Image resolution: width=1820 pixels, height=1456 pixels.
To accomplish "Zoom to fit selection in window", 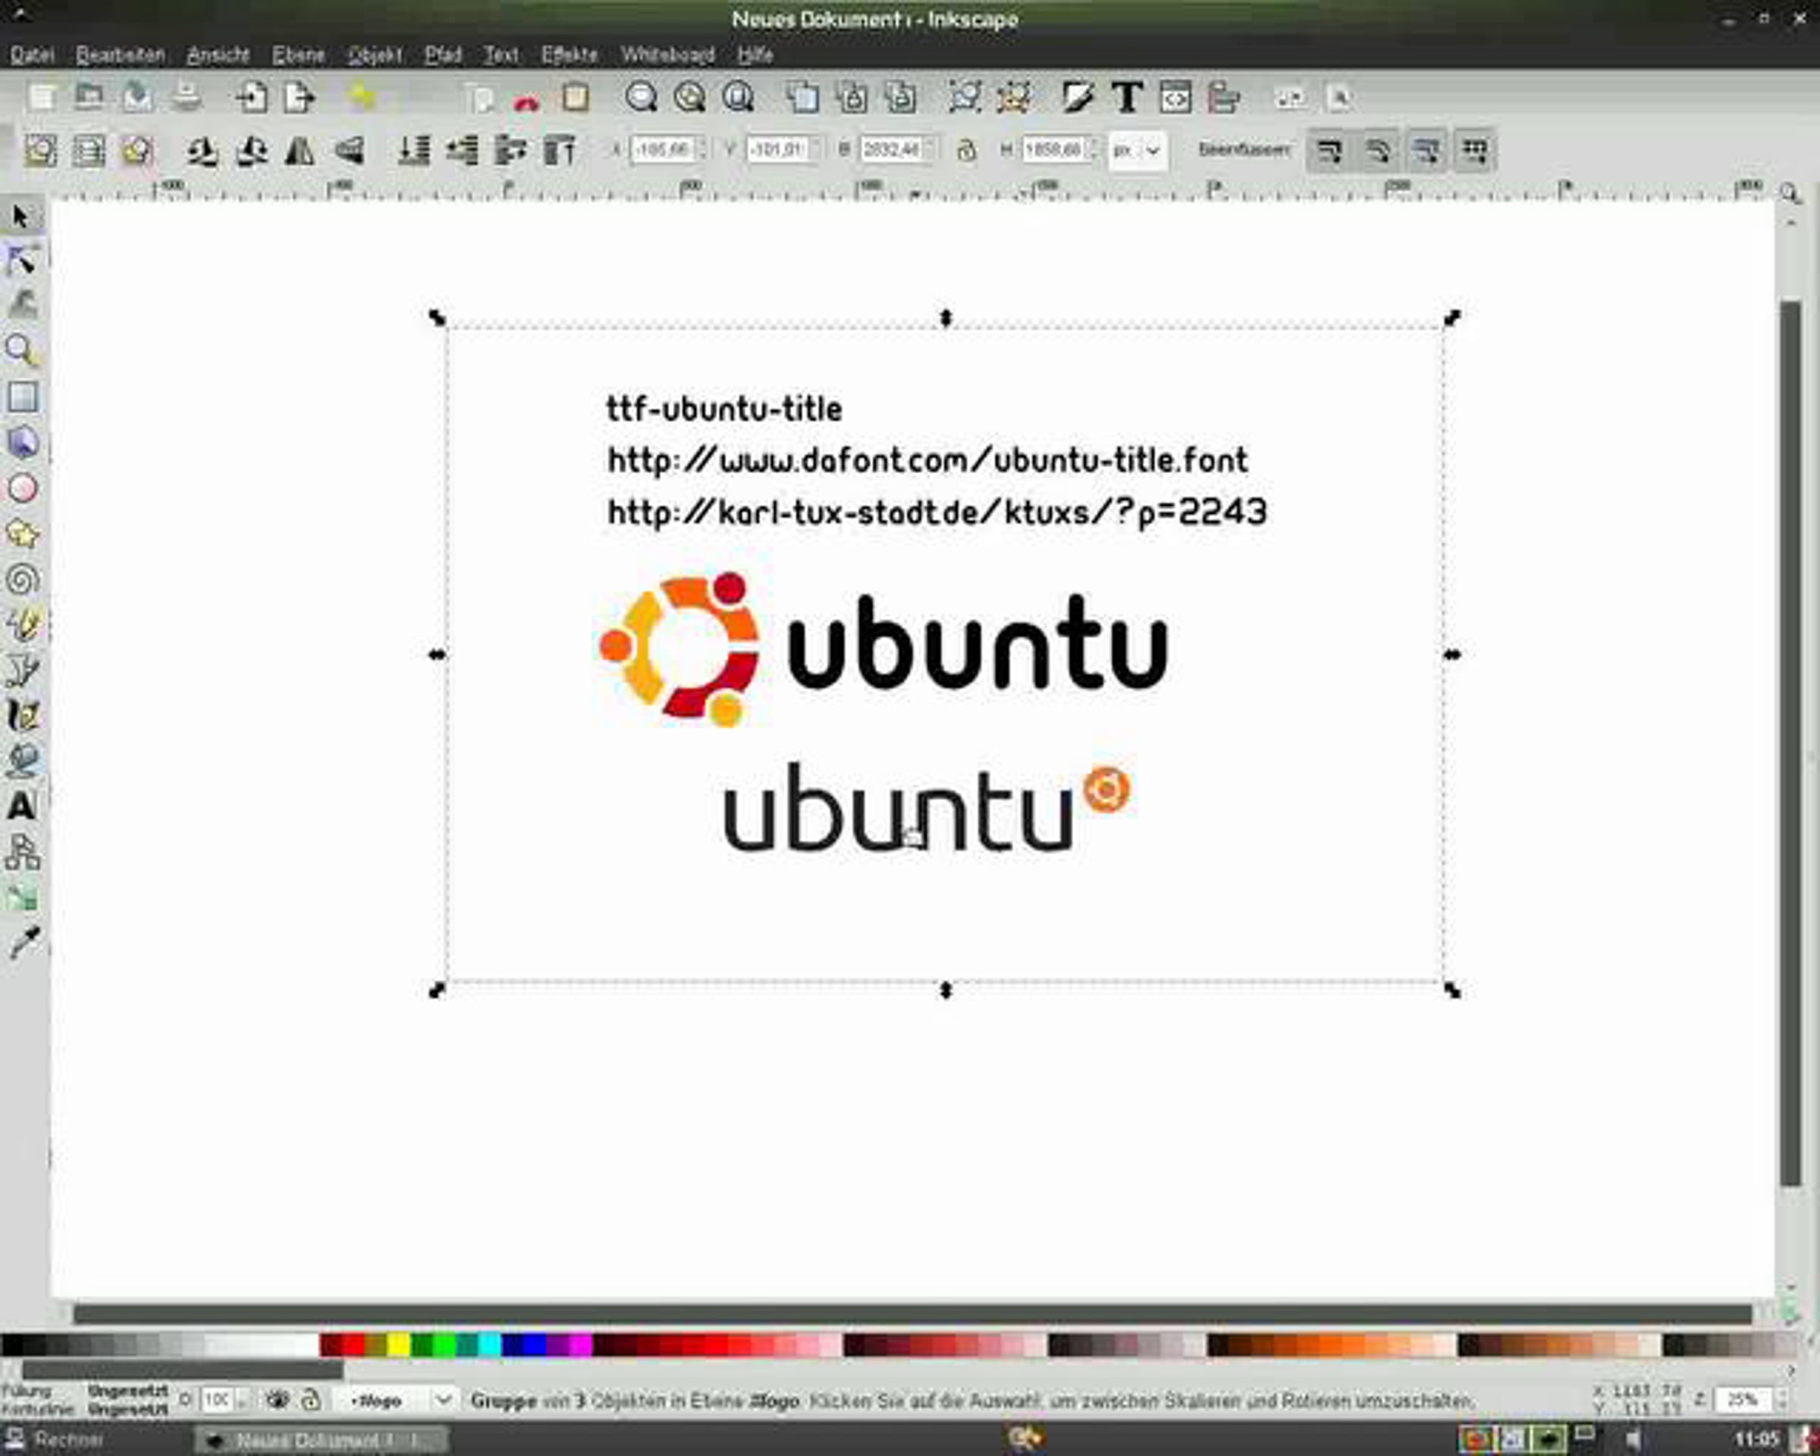I will [x=641, y=98].
